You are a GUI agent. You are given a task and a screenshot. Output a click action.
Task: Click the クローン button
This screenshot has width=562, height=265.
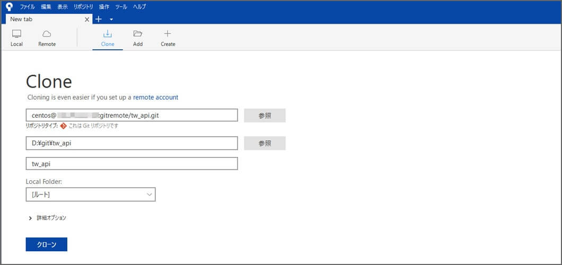pos(46,244)
